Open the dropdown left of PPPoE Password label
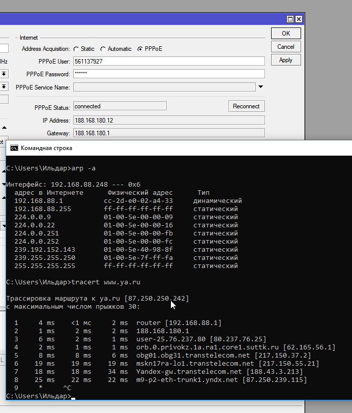Viewport: 352px width, 413px height. [4, 74]
